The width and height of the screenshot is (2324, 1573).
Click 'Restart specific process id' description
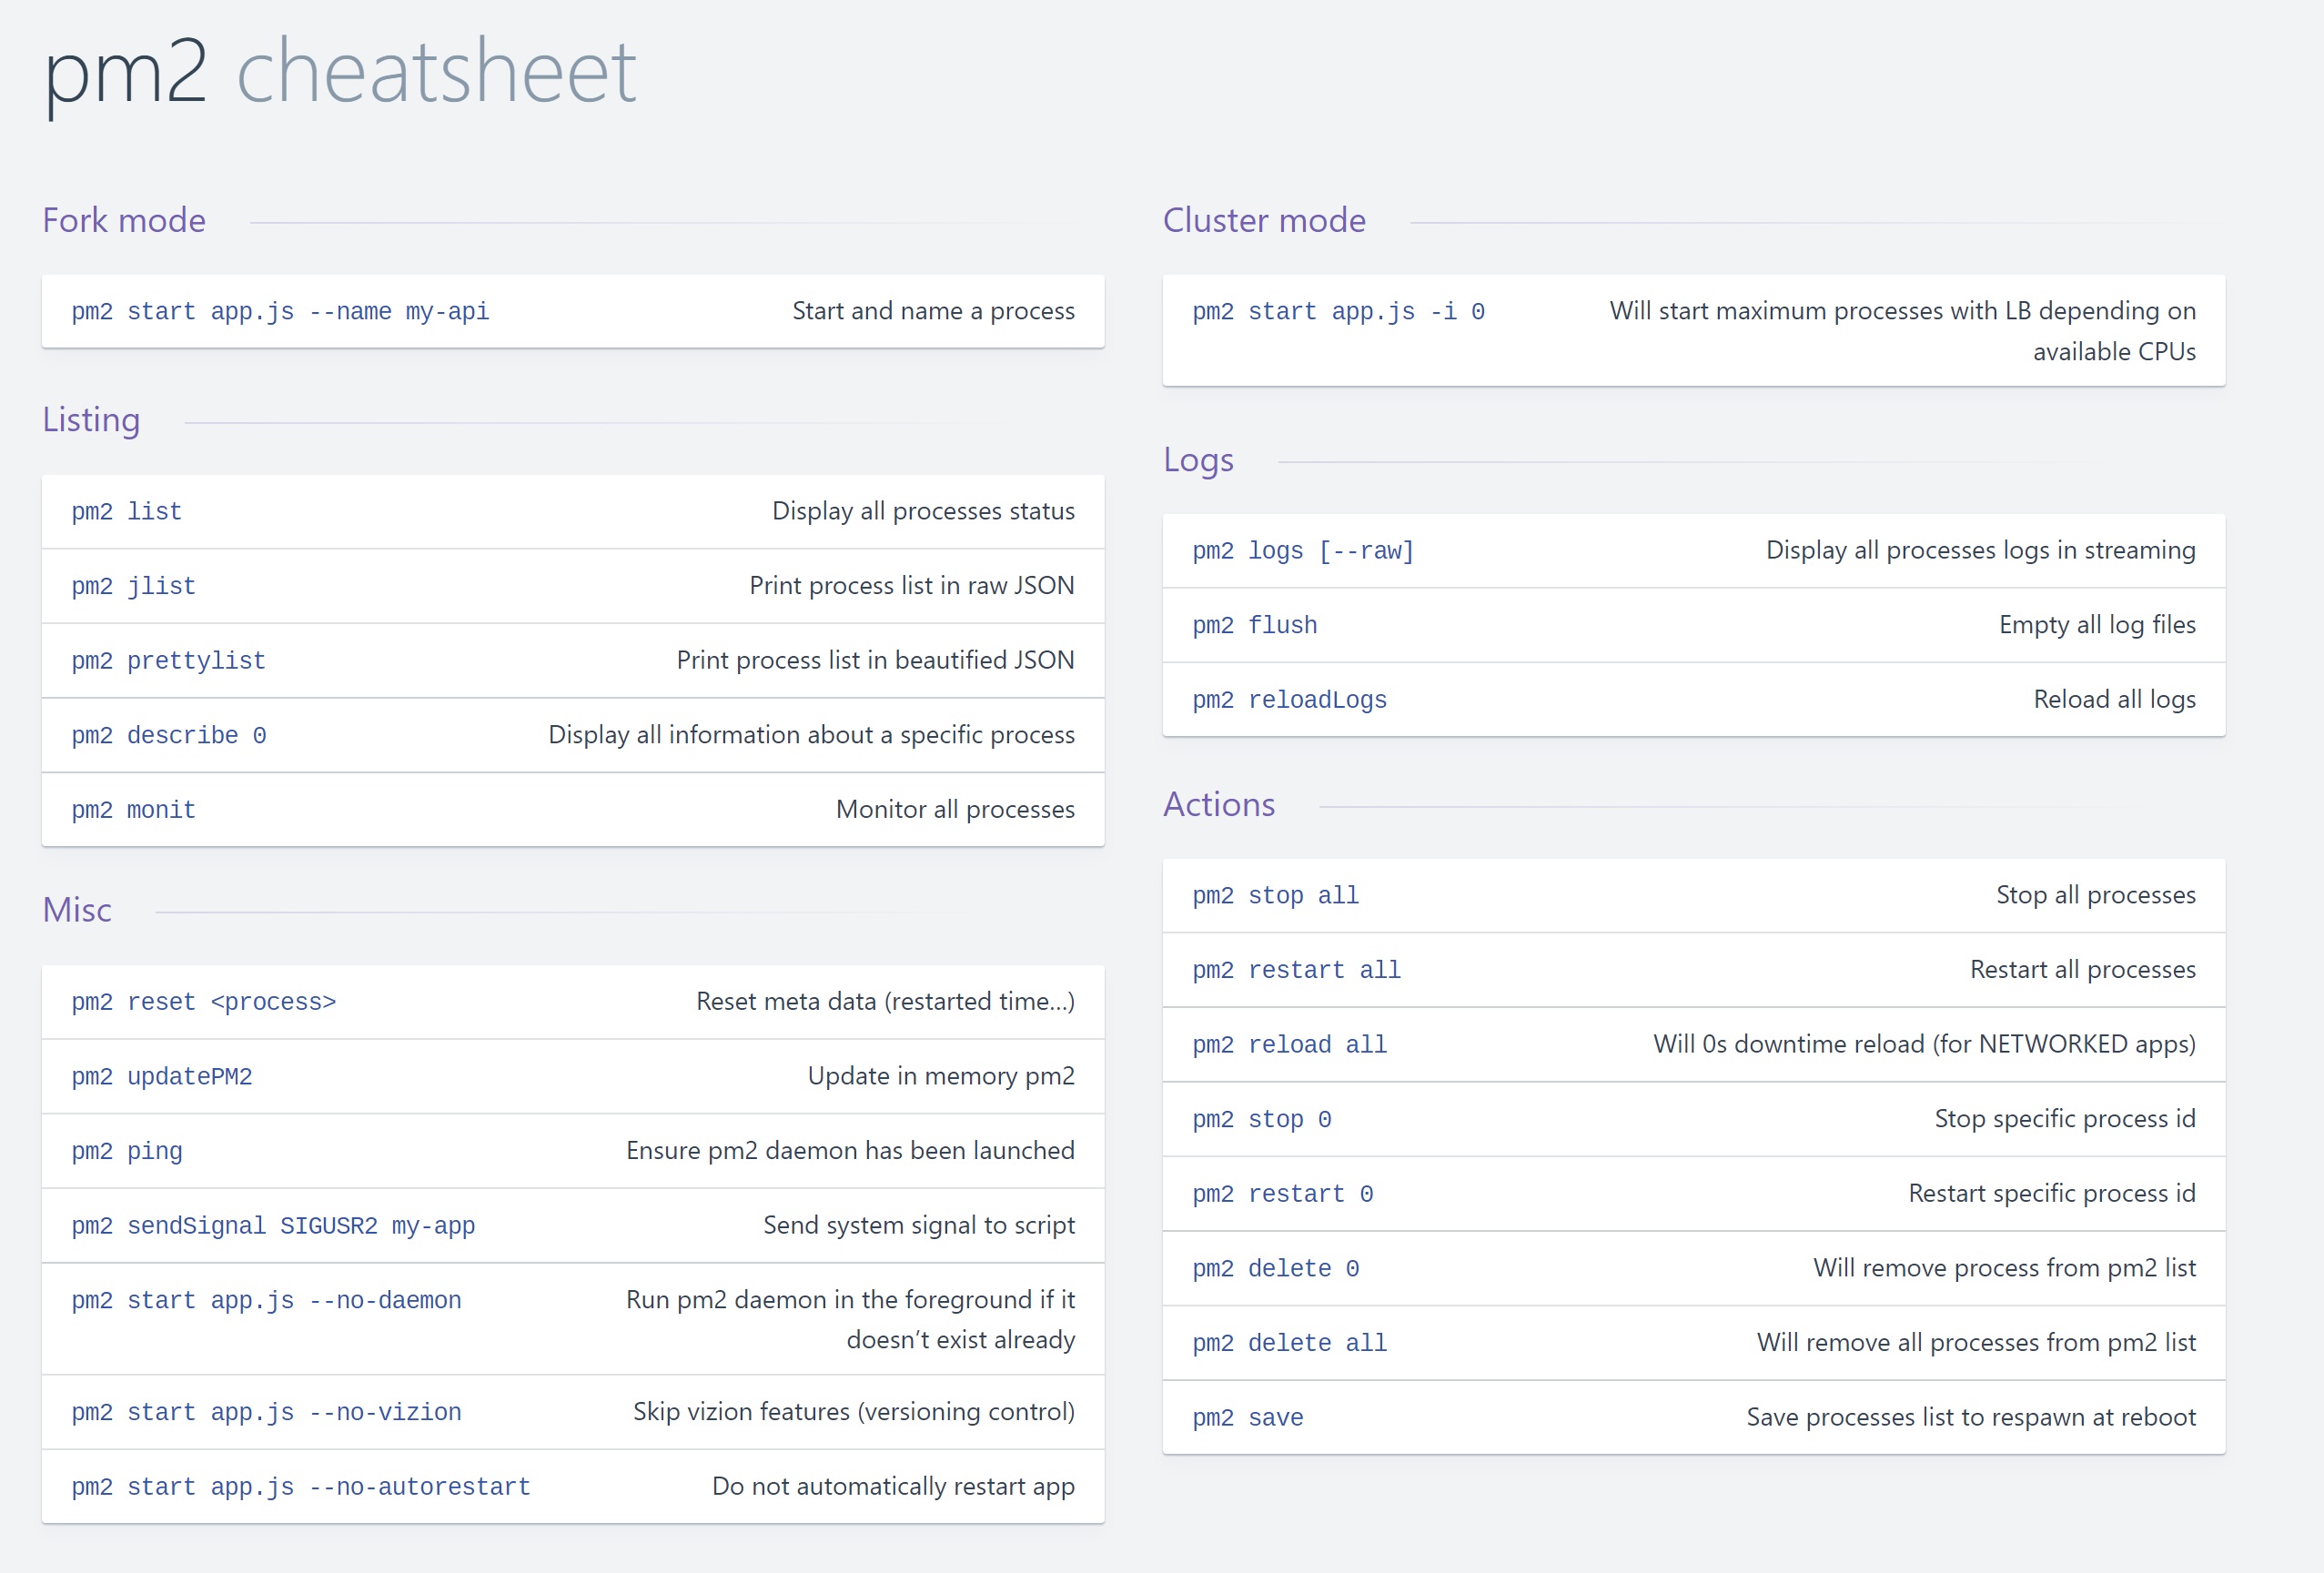pos(2052,1193)
